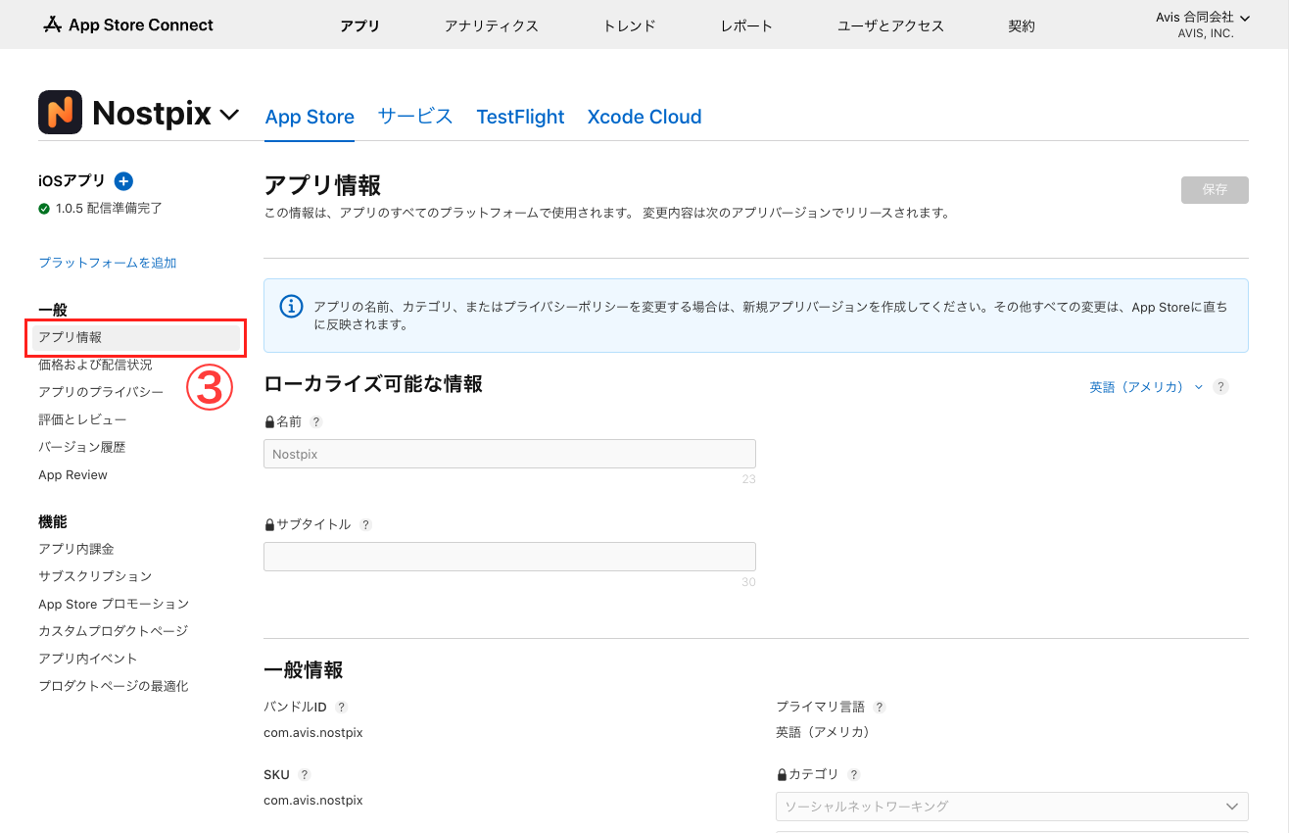Open 評価とレビュー in sidebar
Image resolution: width=1289 pixels, height=833 pixels.
(82, 419)
